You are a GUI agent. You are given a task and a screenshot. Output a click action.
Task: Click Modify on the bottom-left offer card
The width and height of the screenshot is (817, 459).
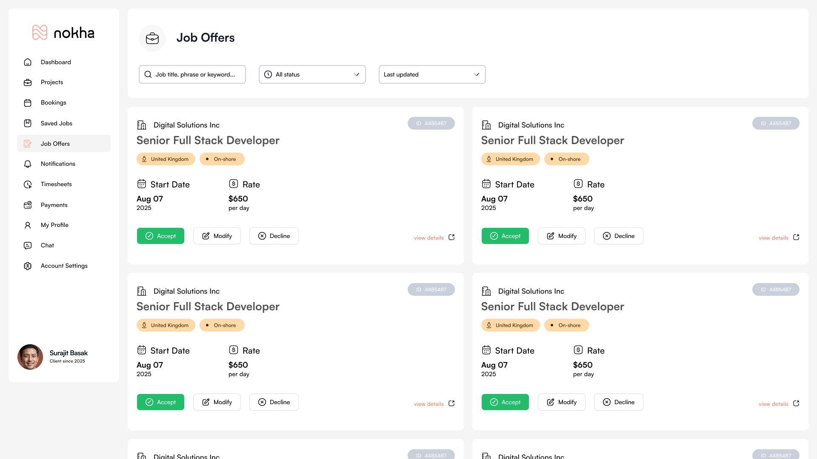pos(217,402)
